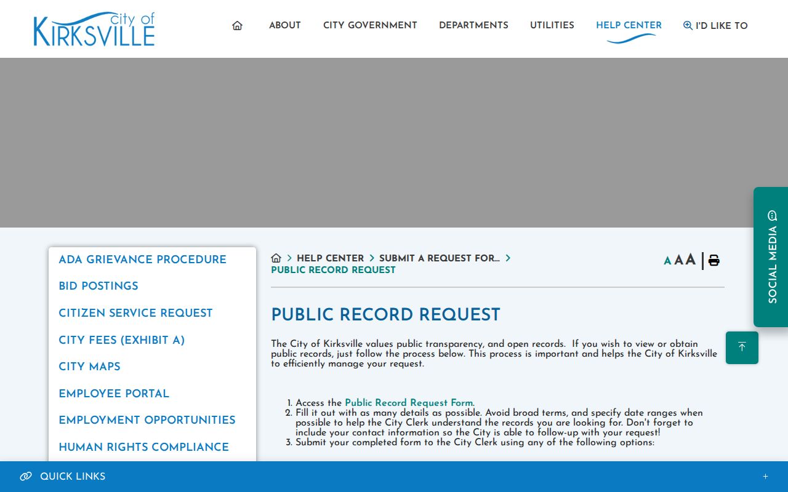Click the breadcrumb home icon
This screenshot has width=788, height=492.
click(276, 258)
